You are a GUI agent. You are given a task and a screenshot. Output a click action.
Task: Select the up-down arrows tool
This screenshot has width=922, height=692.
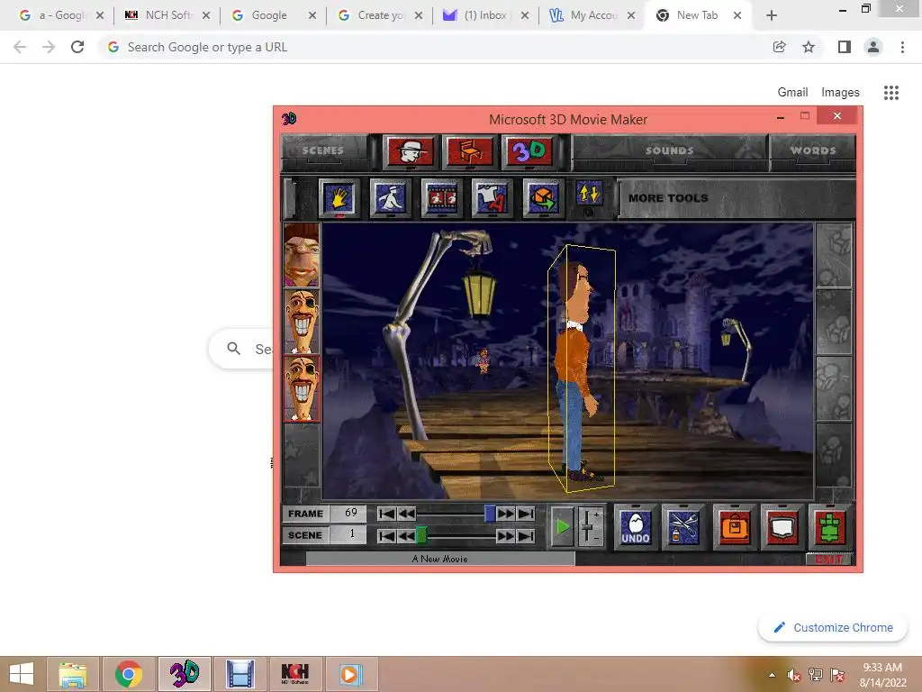pos(589,193)
